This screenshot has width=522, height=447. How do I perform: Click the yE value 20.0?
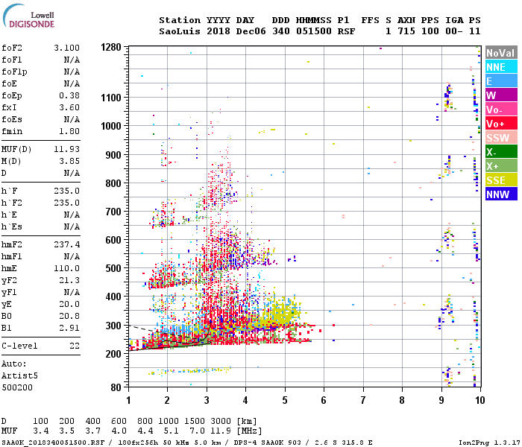[x=69, y=304]
